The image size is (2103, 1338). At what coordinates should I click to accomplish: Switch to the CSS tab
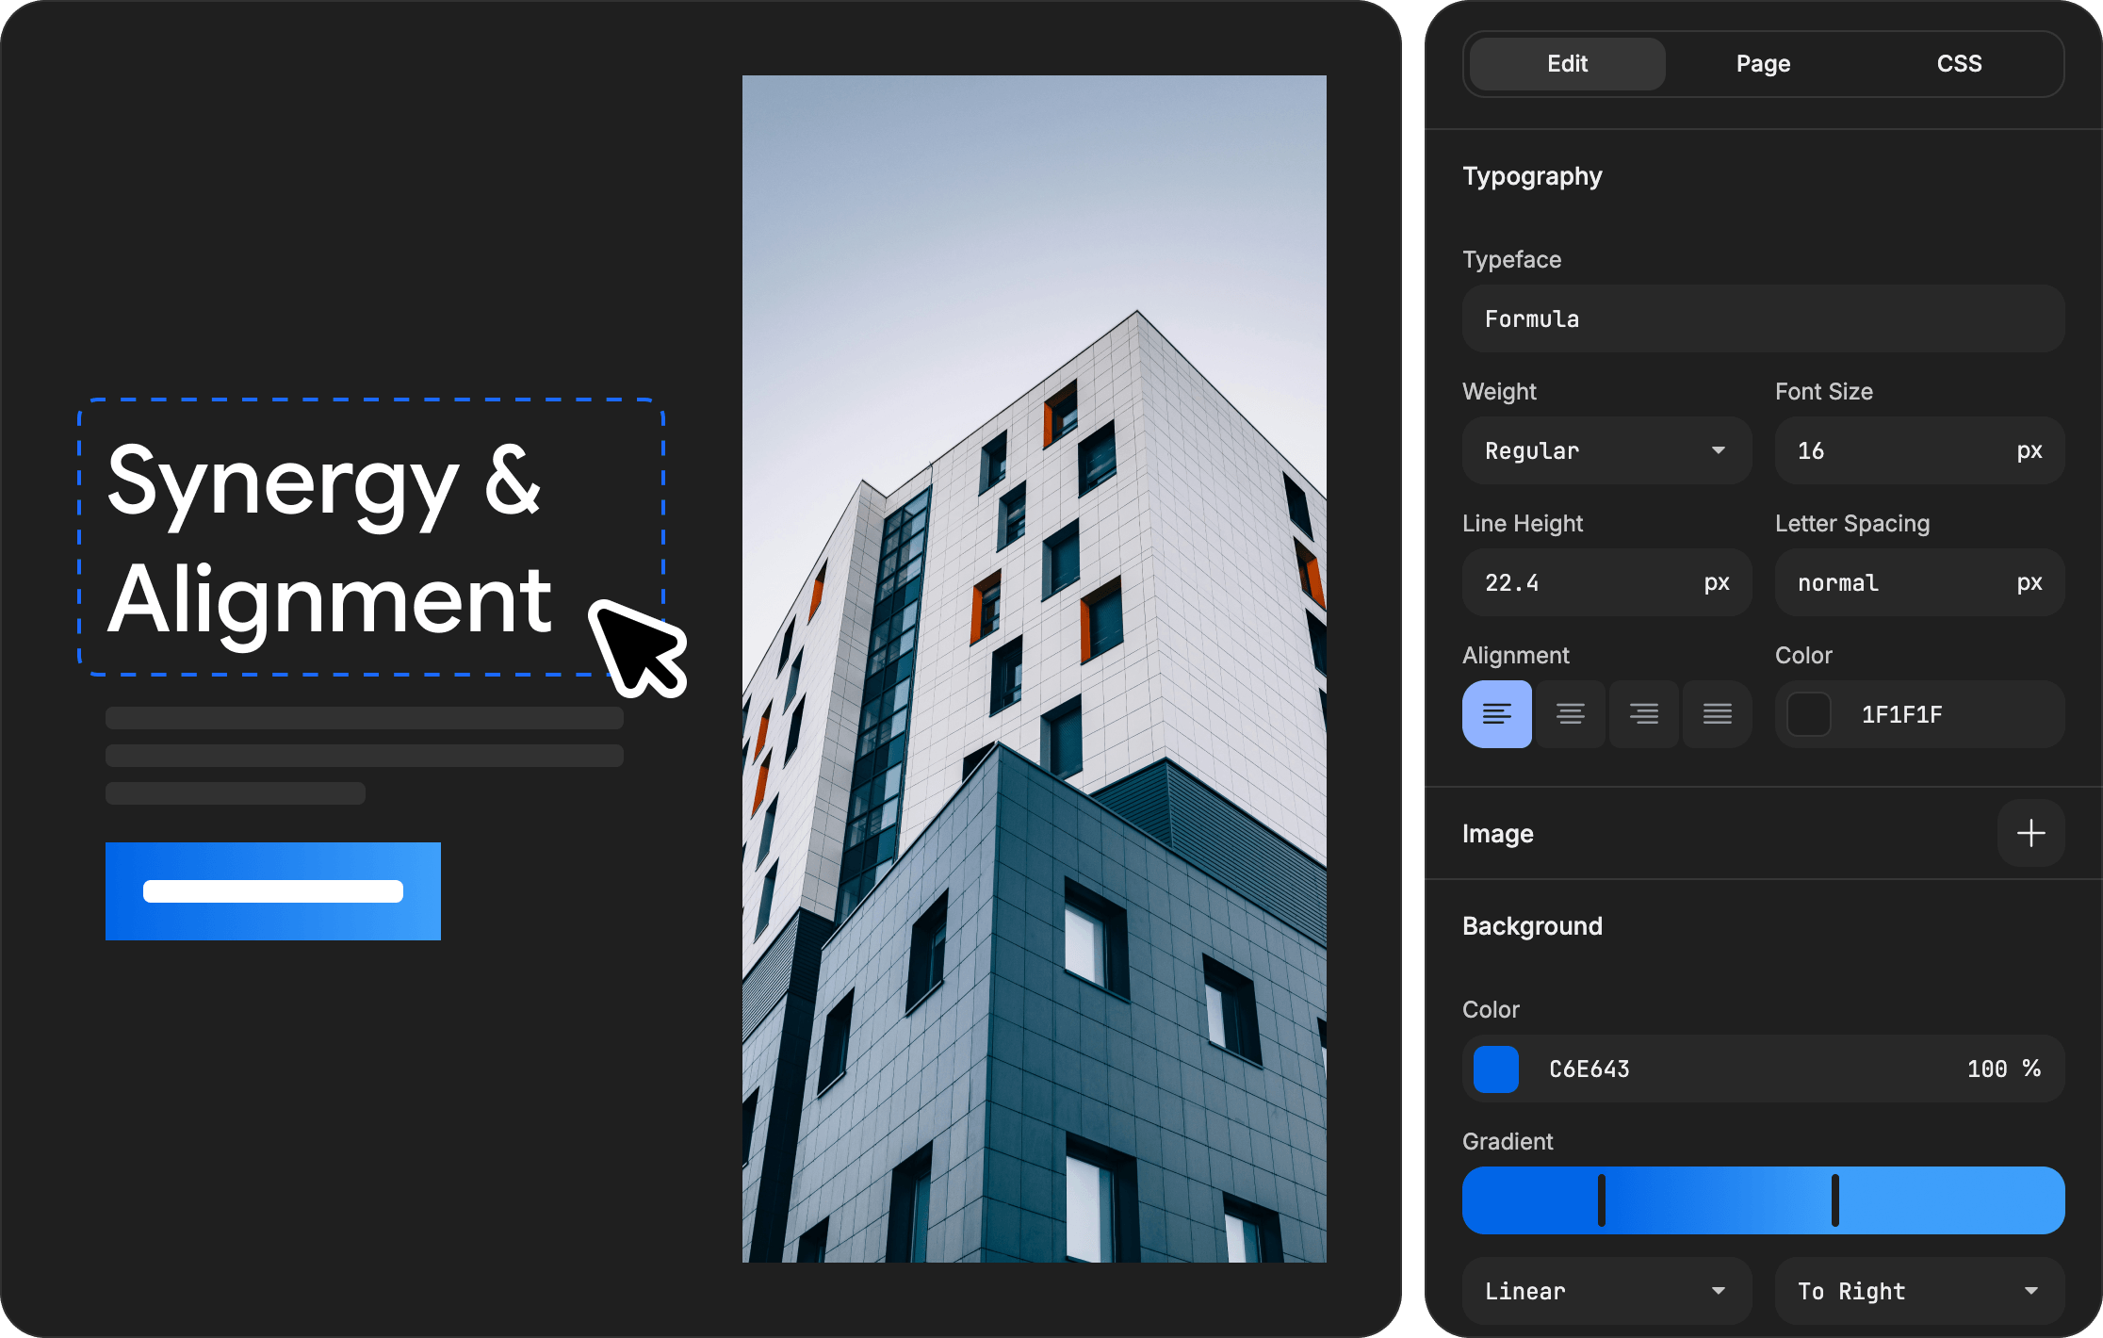(1959, 63)
